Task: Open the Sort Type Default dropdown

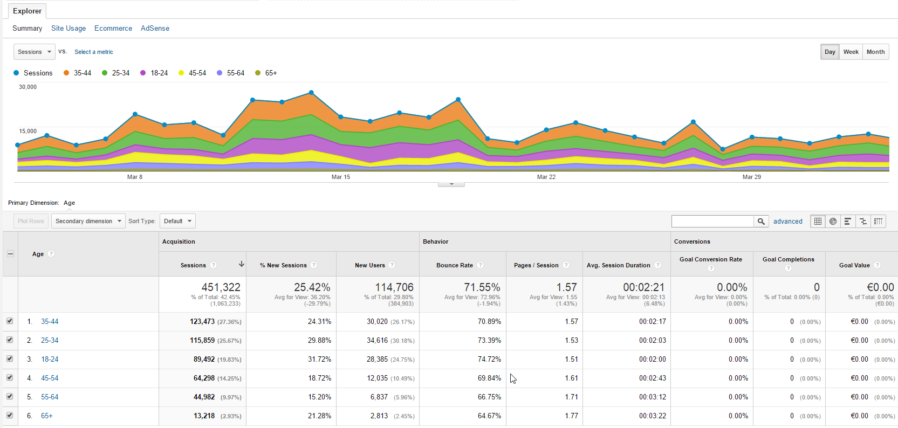Action: point(177,221)
